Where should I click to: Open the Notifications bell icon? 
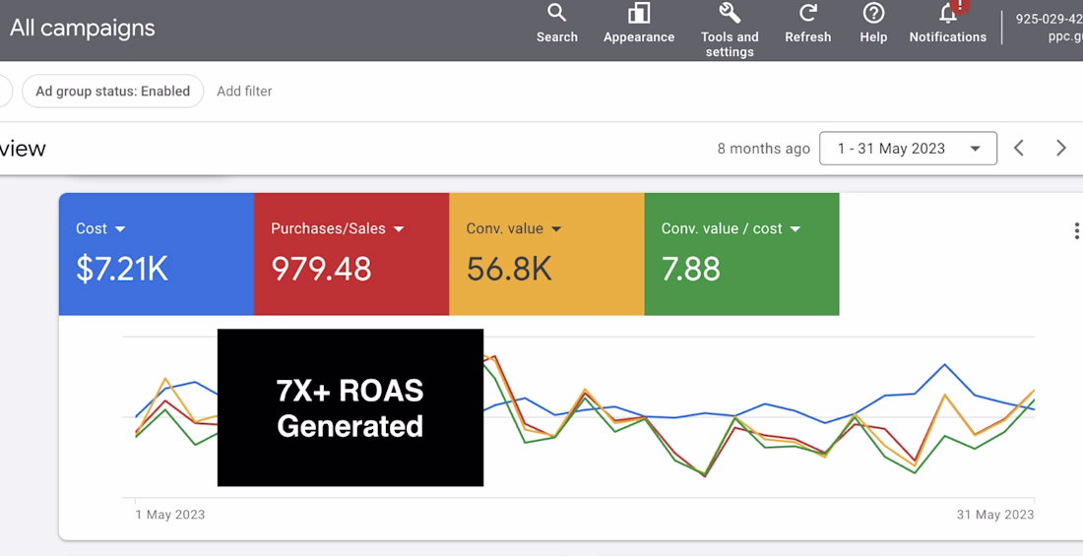click(x=947, y=13)
